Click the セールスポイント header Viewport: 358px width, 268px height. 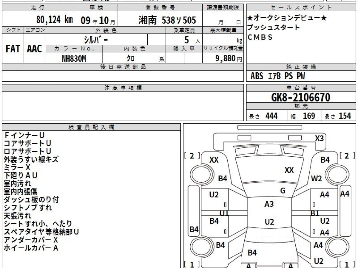coord(301,8)
